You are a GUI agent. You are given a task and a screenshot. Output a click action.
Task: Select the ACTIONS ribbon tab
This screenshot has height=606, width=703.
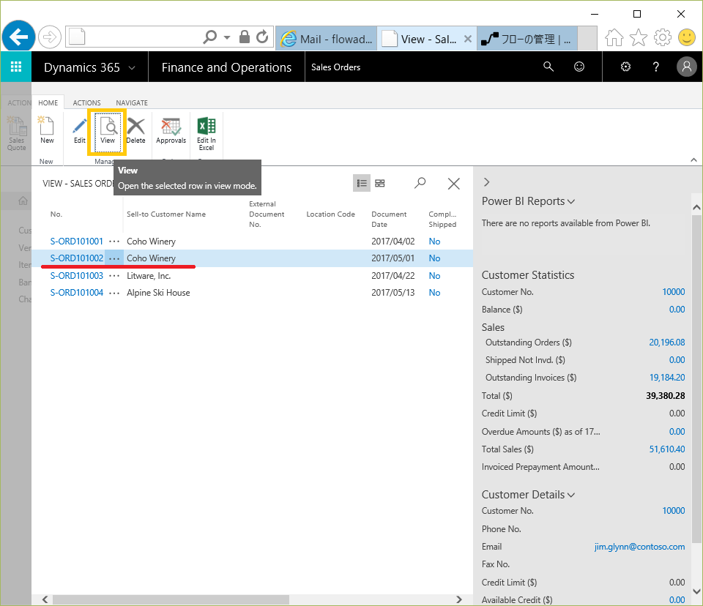(x=86, y=102)
